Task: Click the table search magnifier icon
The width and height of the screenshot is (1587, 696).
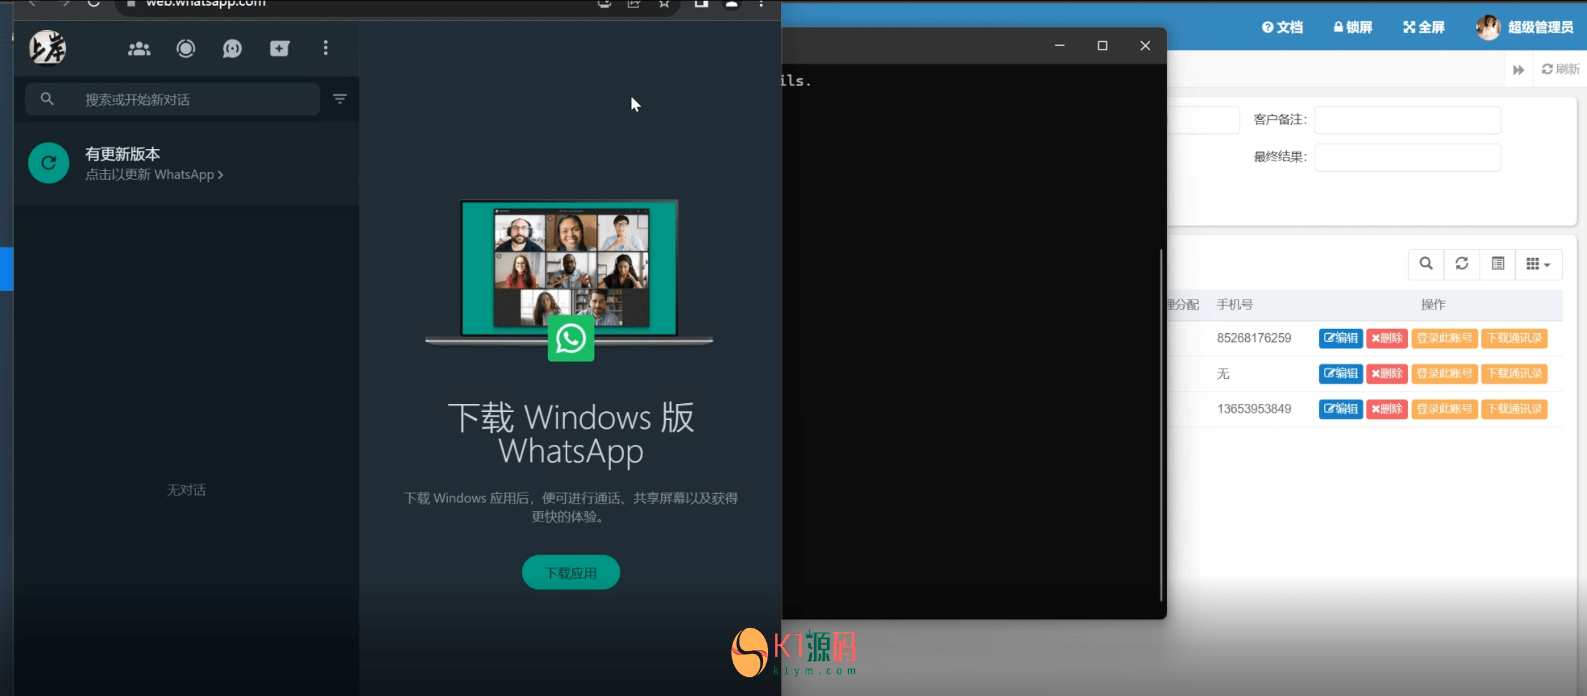Action: (x=1426, y=264)
